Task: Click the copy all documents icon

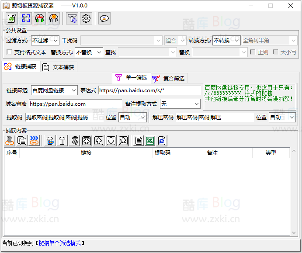Action: click(22, 141)
